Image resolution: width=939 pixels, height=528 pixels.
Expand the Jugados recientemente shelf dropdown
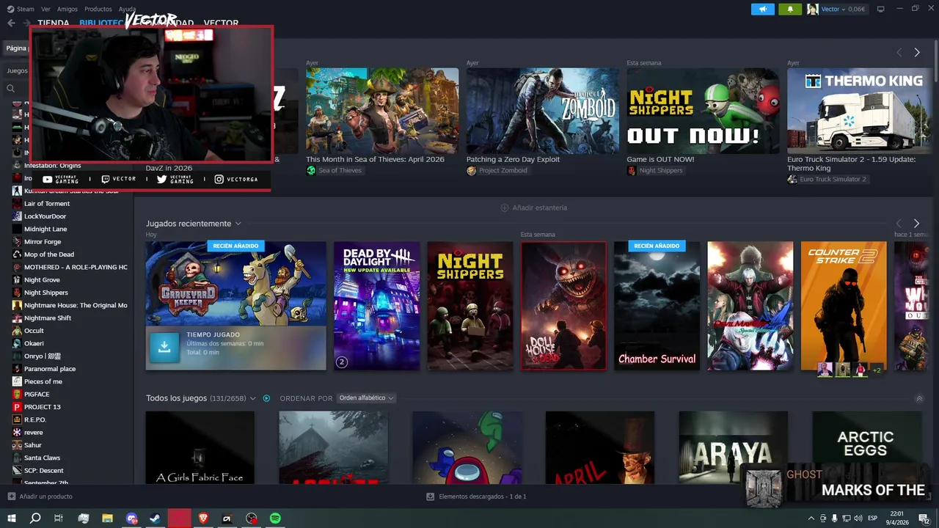238,224
